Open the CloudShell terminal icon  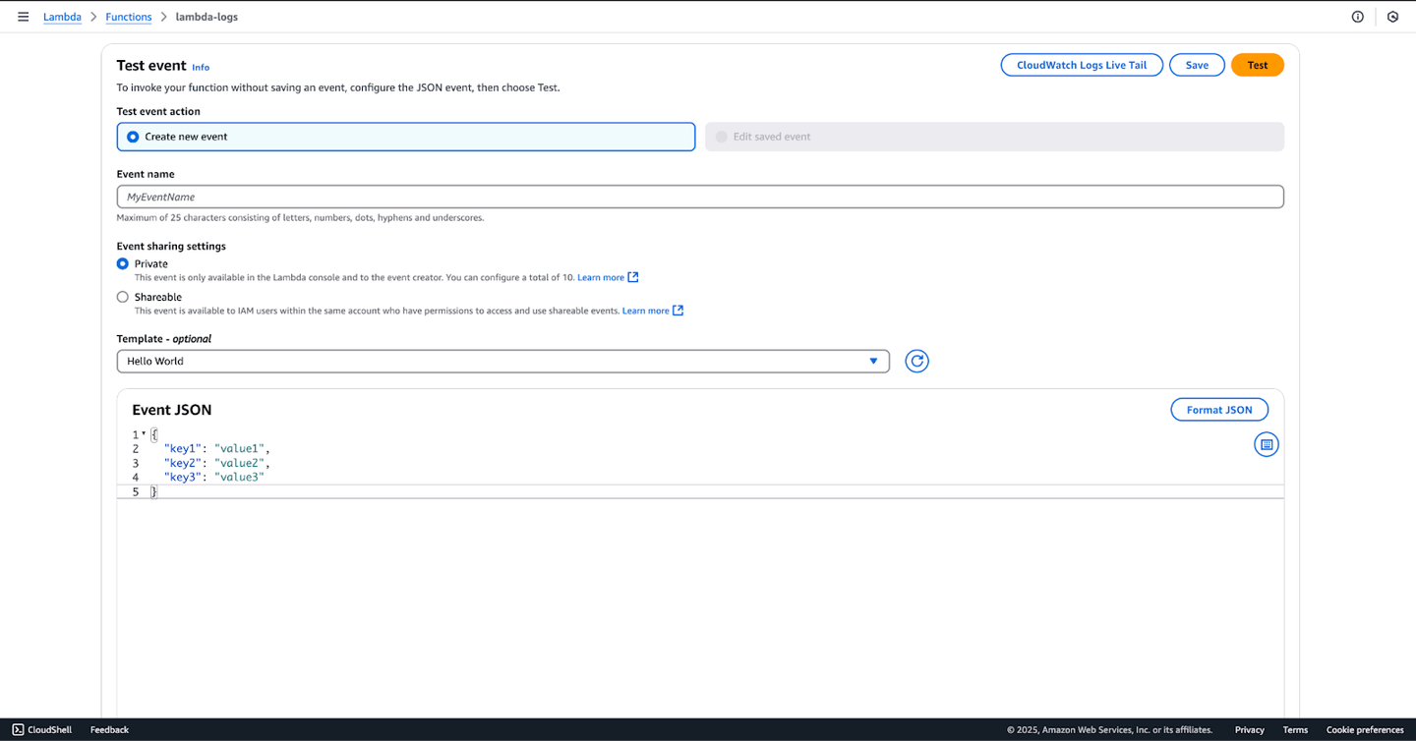pyautogui.click(x=18, y=730)
